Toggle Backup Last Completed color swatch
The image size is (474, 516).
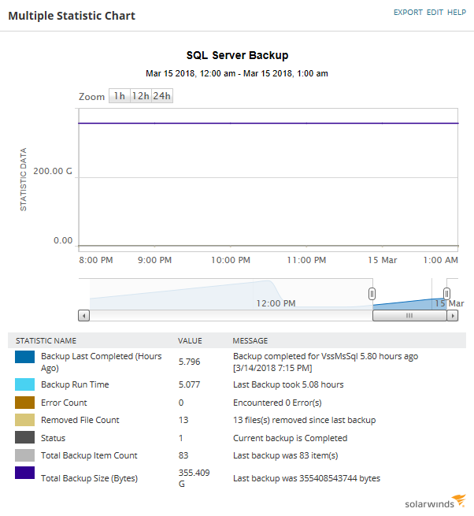(x=24, y=357)
